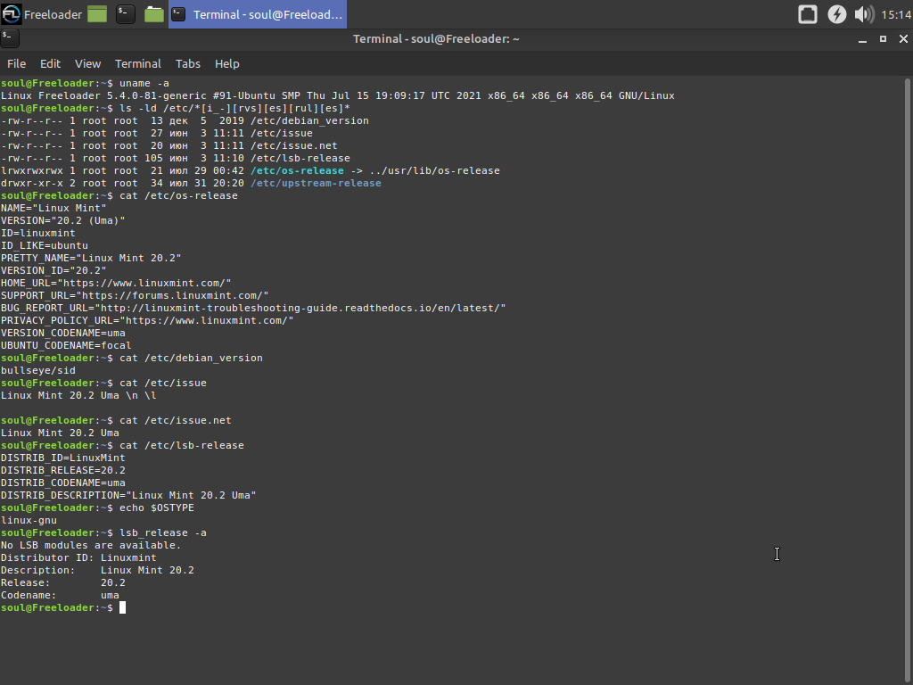Click the clock showing 15:14
Image resolution: width=913 pixels, height=685 pixels.
(x=895, y=14)
